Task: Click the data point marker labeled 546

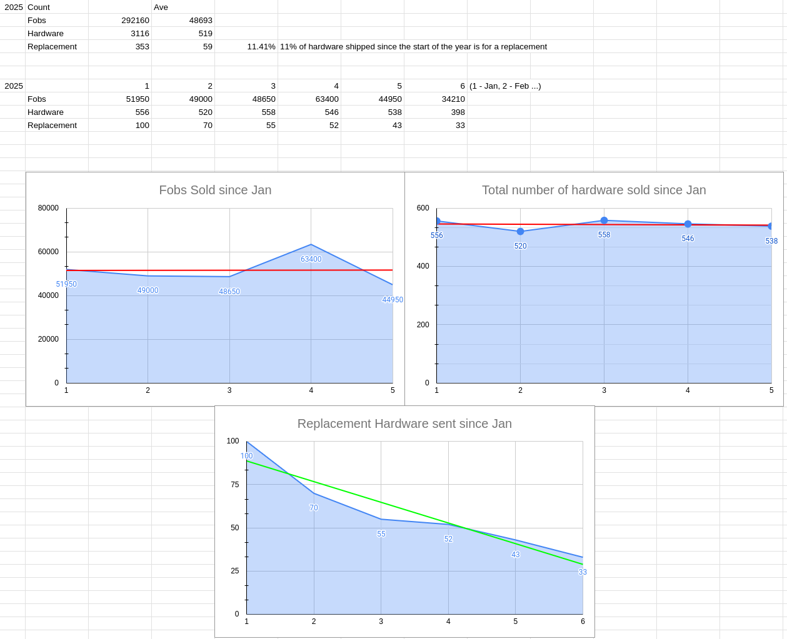Action: click(688, 224)
